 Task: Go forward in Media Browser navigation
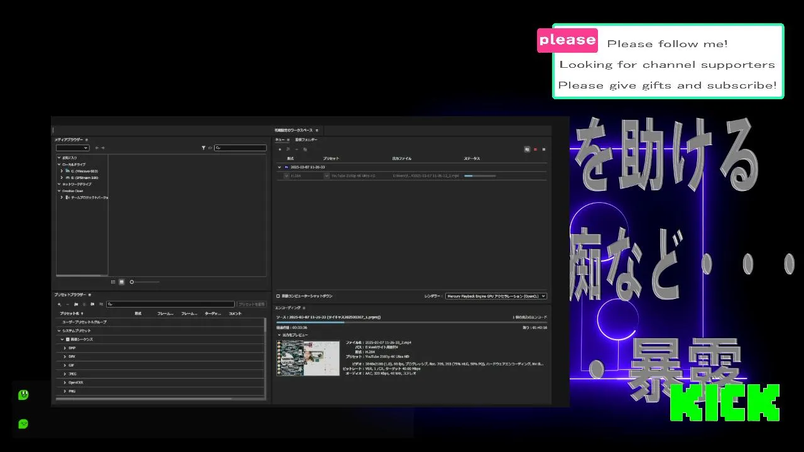point(103,148)
